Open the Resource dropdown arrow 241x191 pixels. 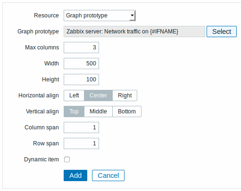[132, 16]
